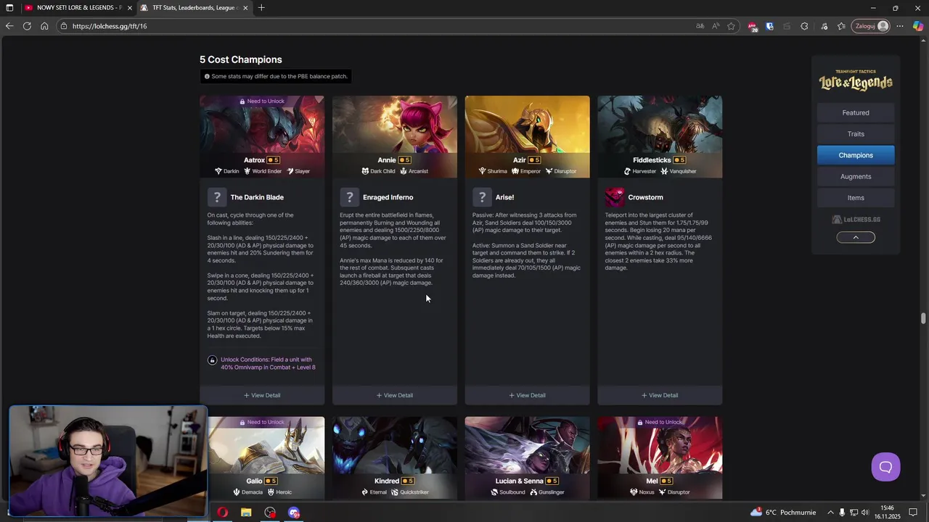Select the Darkin trait icon on Aatrox
The width and height of the screenshot is (929, 522).
tap(218, 171)
